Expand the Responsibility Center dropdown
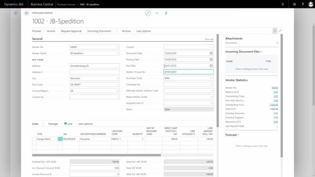 (211, 97)
